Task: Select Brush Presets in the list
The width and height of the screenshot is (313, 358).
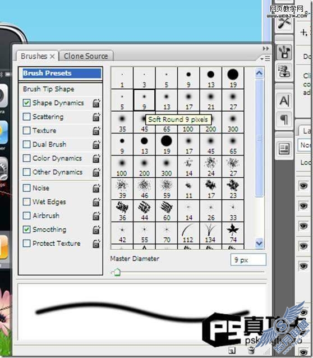Action: (61, 74)
